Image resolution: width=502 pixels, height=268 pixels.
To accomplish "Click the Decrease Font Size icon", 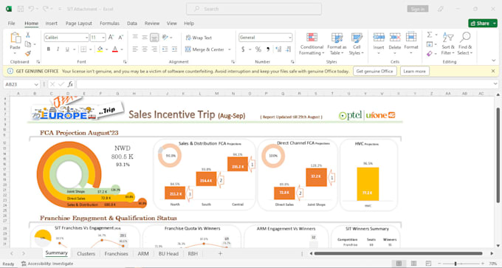I will click(120, 38).
